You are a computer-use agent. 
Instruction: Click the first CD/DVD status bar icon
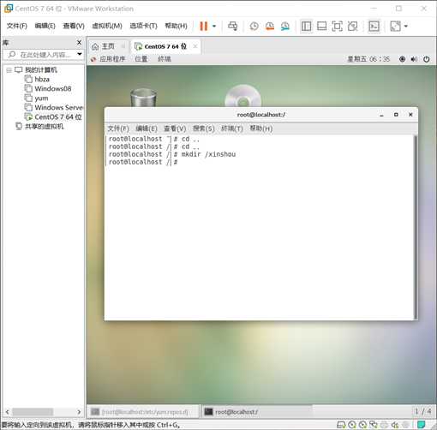point(352,425)
